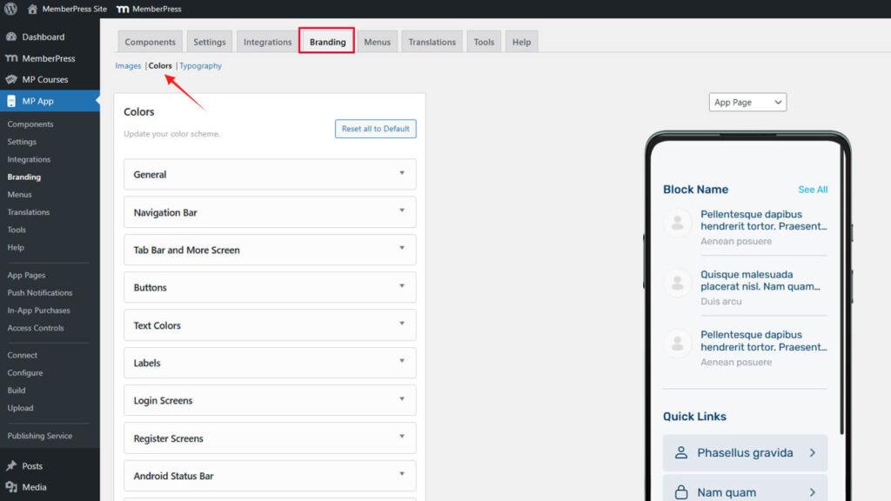Click the phone preview scrollbar
This screenshot has height=501, width=891.
point(841,287)
